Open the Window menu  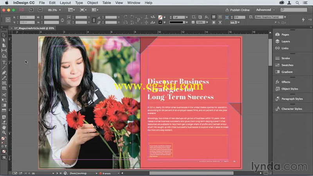point(134,3)
